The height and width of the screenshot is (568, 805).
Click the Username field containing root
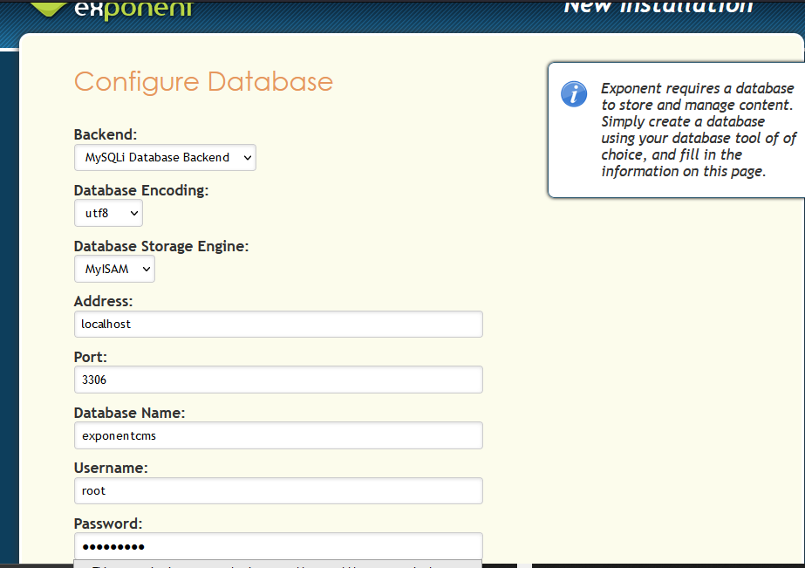278,490
